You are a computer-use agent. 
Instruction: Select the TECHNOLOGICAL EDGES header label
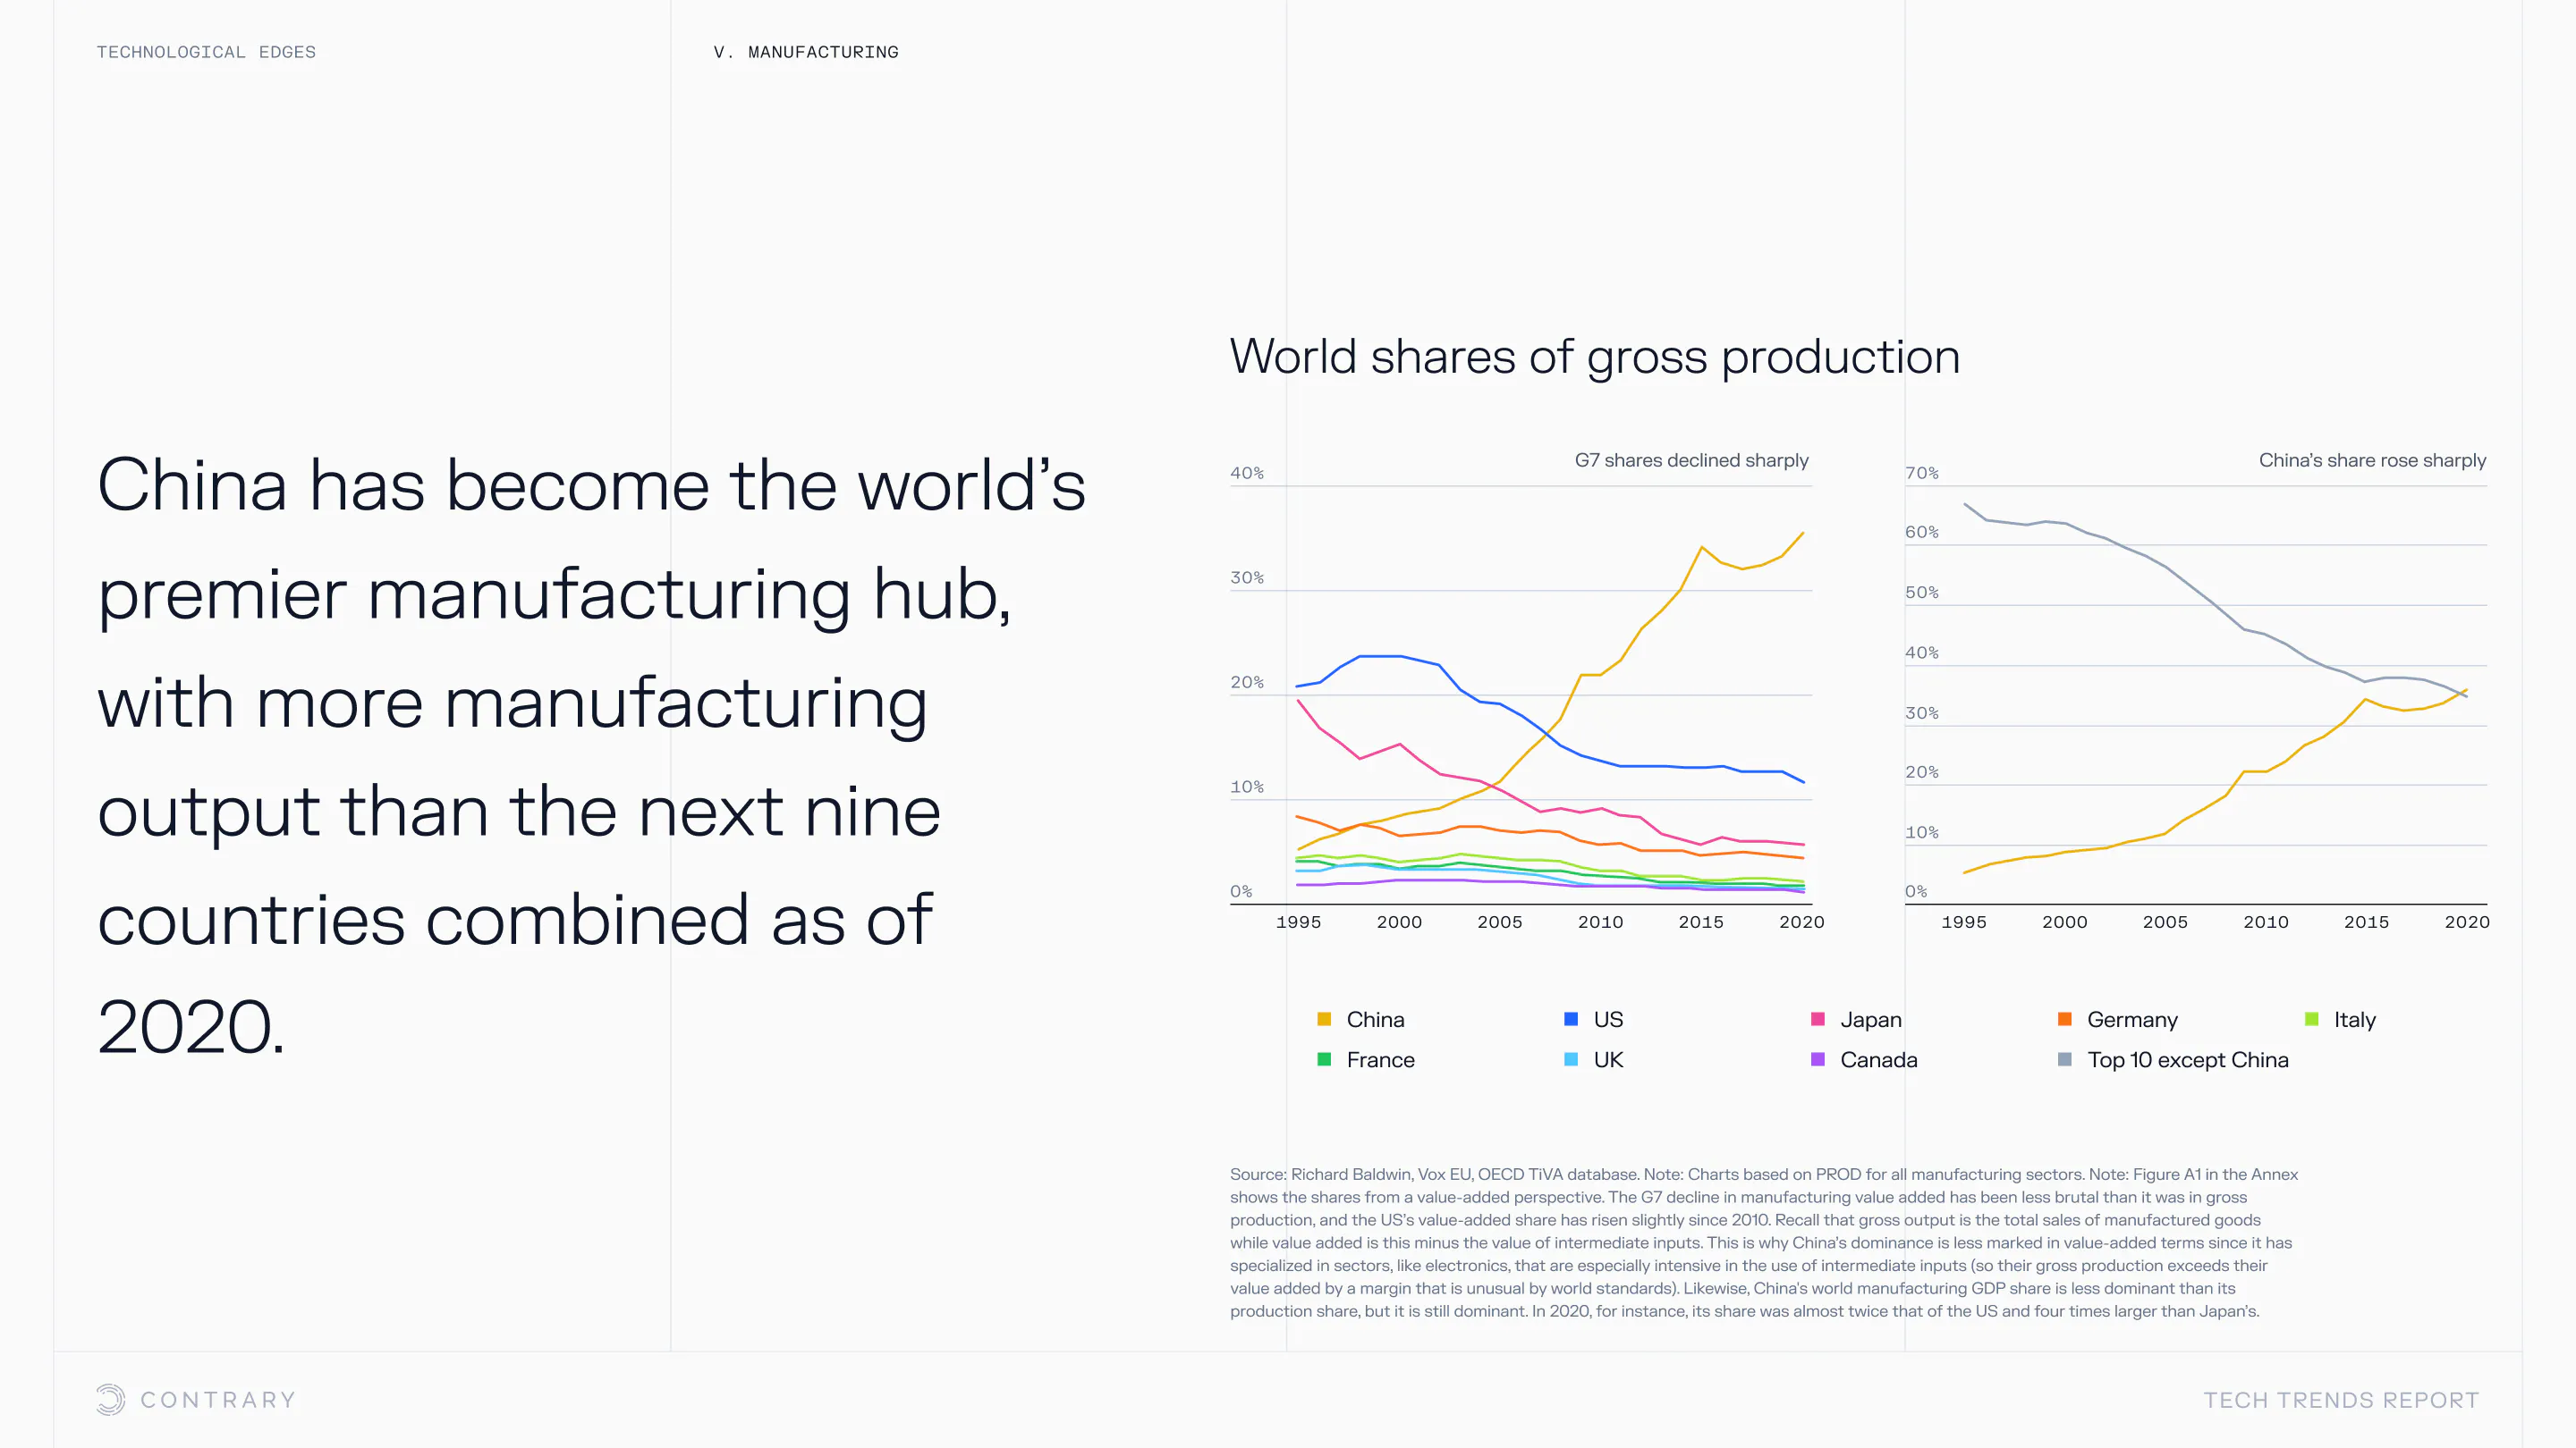[x=206, y=52]
